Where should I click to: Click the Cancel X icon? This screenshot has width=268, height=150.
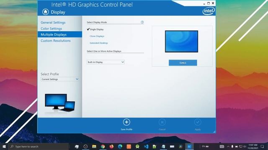click(x=162, y=122)
